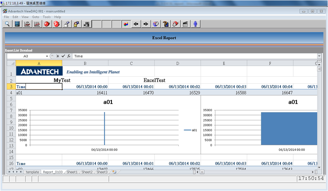Switch to the Sheet2 tab
The image size is (328, 191).
(x=87, y=172)
